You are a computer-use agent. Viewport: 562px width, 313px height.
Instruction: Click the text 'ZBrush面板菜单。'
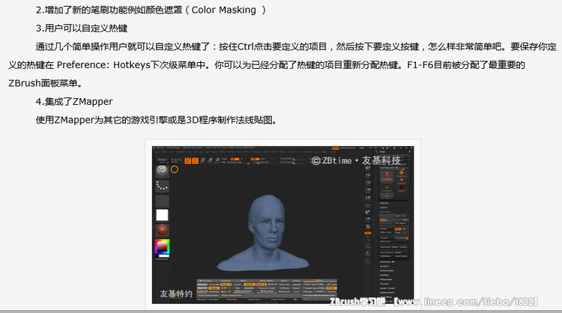pyautogui.click(x=46, y=83)
